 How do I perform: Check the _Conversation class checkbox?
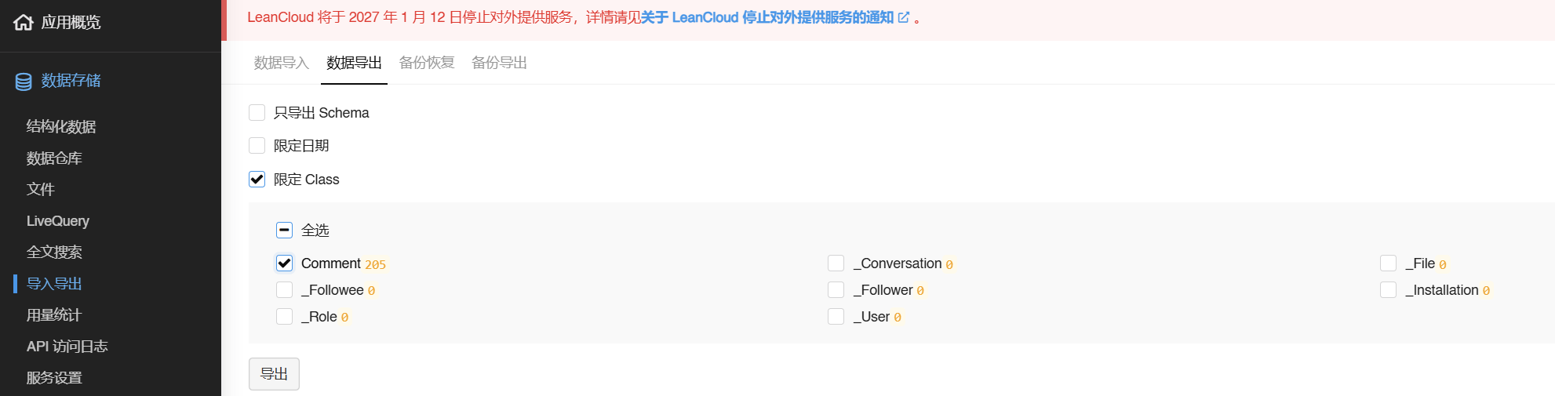836,263
